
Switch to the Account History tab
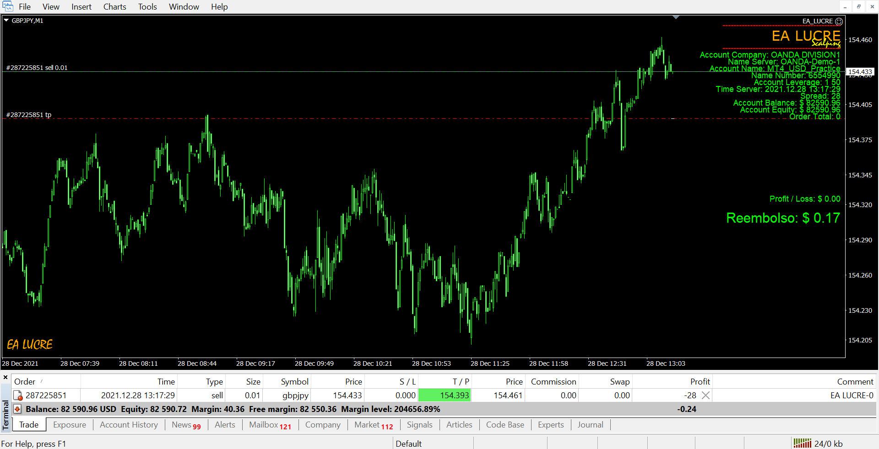coord(129,425)
